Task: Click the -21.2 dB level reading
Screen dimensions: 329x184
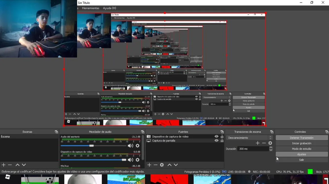Action: (136, 137)
